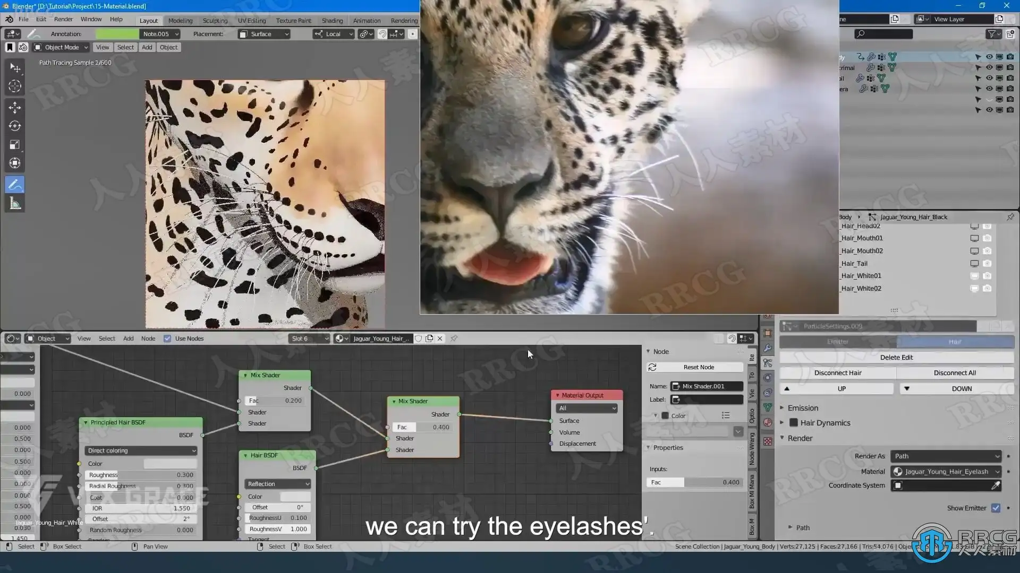Screen dimensions: 1020x573
Task: Adjust the Fac slider in Node properties
Action: [x=694, y=482]
